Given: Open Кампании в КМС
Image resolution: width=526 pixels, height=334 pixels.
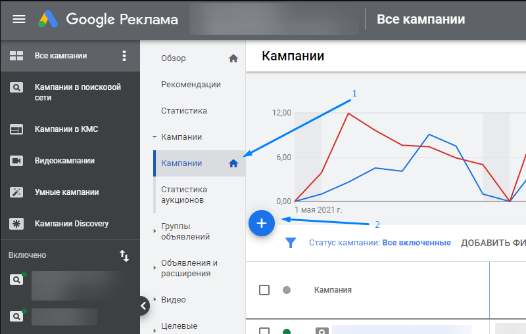Looking at the screenshot, I should click(x=66, y=129).
